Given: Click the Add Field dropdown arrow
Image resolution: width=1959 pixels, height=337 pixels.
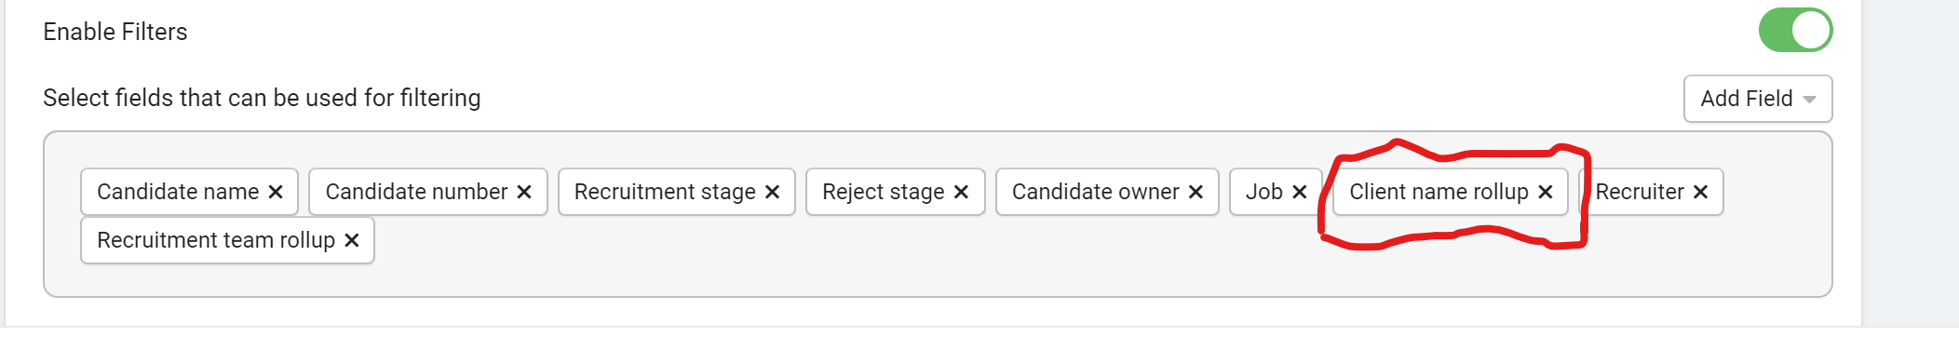Looking at the screenshot, I should (1809, 100).
